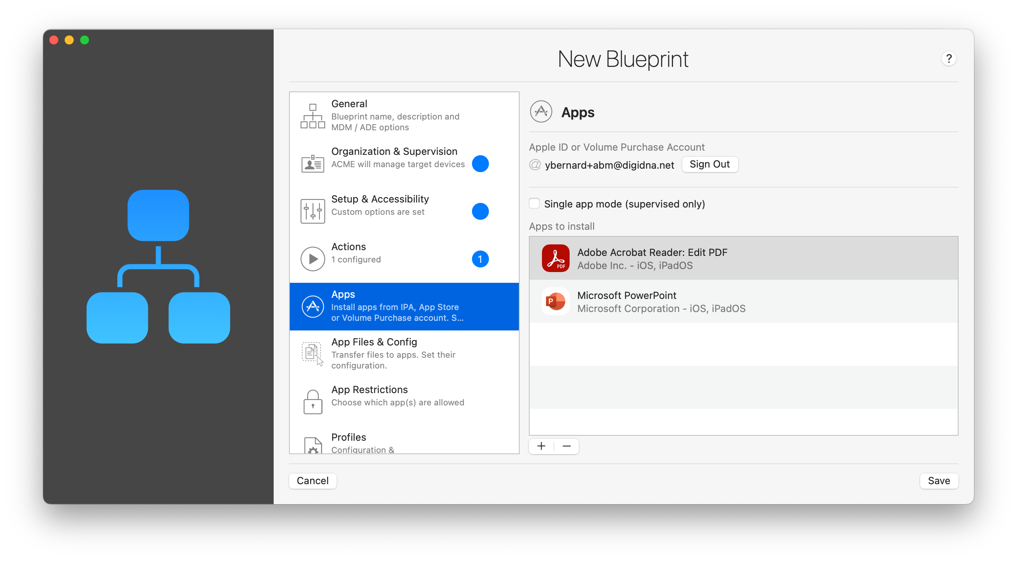Click the General section hierarchy icon
1017x561 pixels.
(312, 116)
